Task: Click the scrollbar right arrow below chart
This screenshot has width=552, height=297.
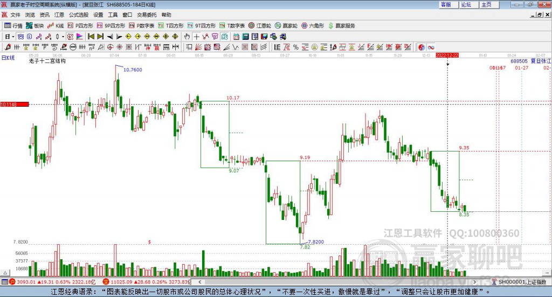Action: coord(474,282)
